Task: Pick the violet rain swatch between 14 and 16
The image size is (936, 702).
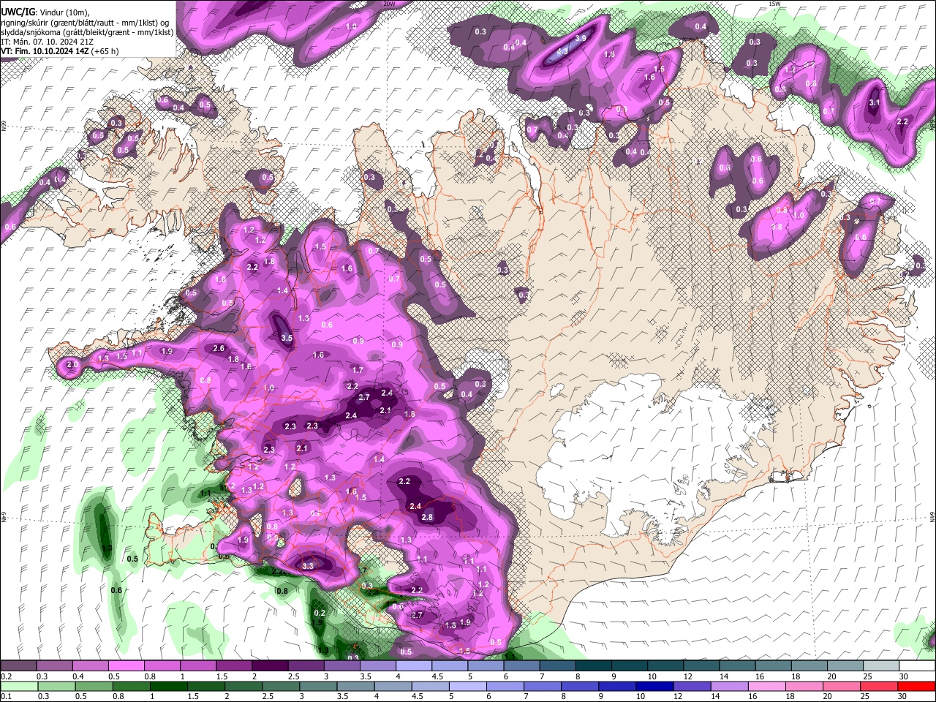Action: (x=730, y=686)
